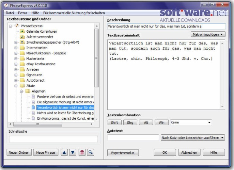Click the Neue Phrase button
The image size is (234, 170).
tap(46, 152)
